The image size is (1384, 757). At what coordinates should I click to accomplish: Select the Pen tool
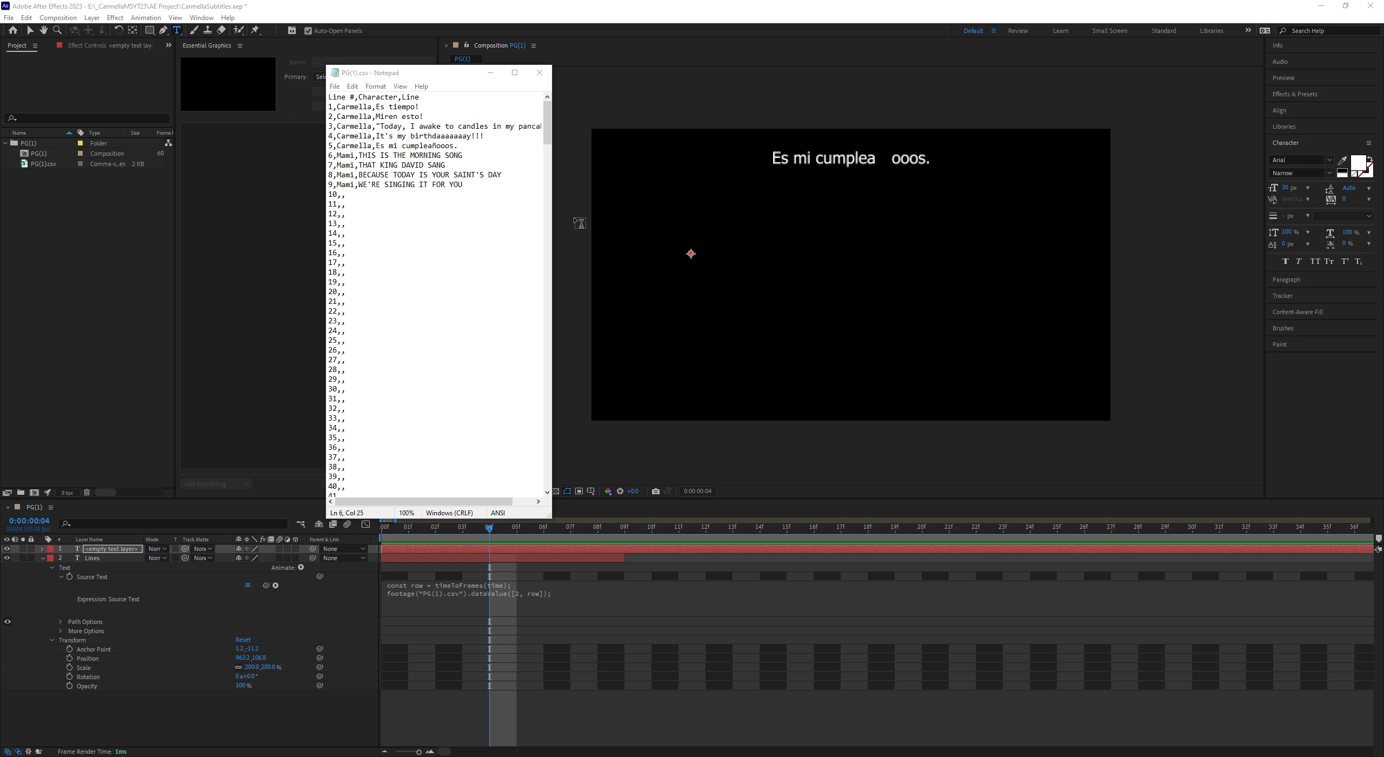click(163, 30)
